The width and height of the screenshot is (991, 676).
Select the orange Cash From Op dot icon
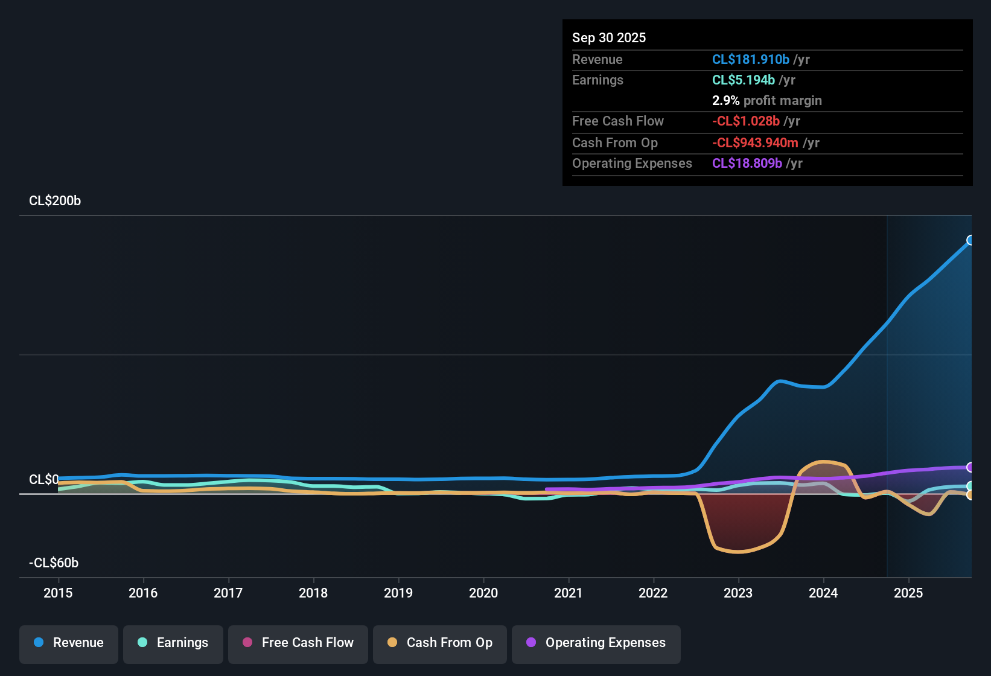tap(392, 644)
